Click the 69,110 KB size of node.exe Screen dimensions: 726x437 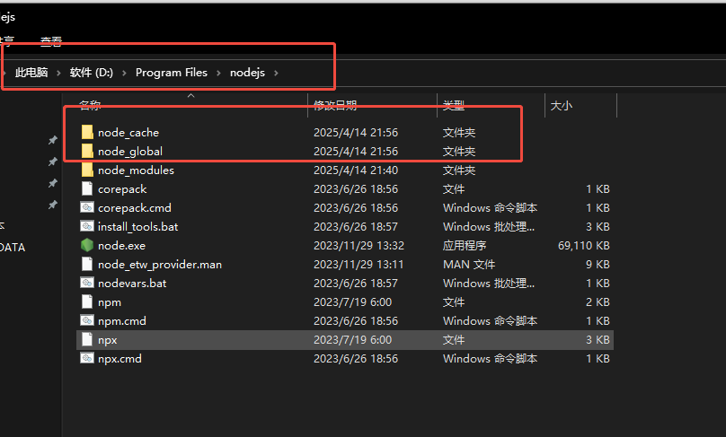(x=583, y=246)
